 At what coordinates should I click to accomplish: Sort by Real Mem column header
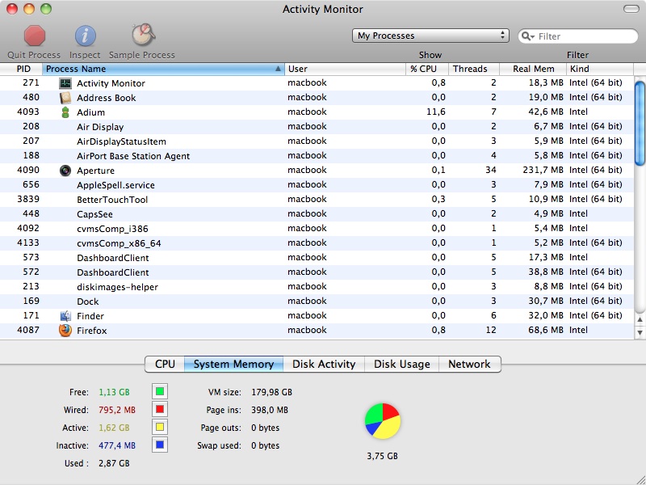click(533, 69)
